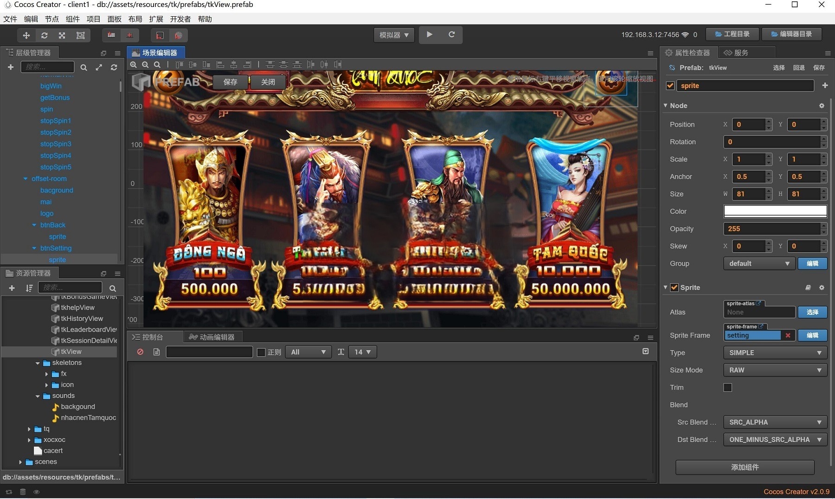Screen dimensions: 835x499
Task: Open the Sprite component help book icon
Action: [x=808, y=288]
